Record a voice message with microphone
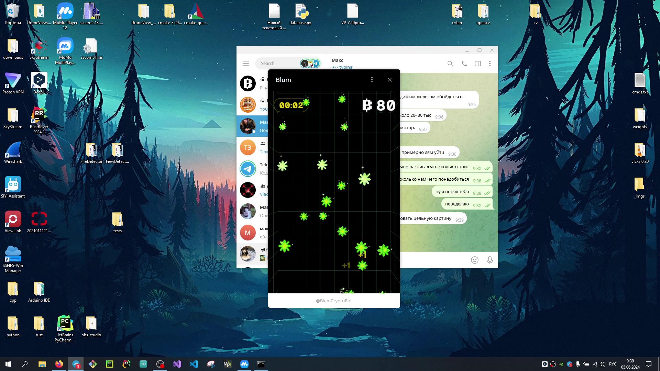The height and width of the screenshot is (371, 660). [490, 260]
